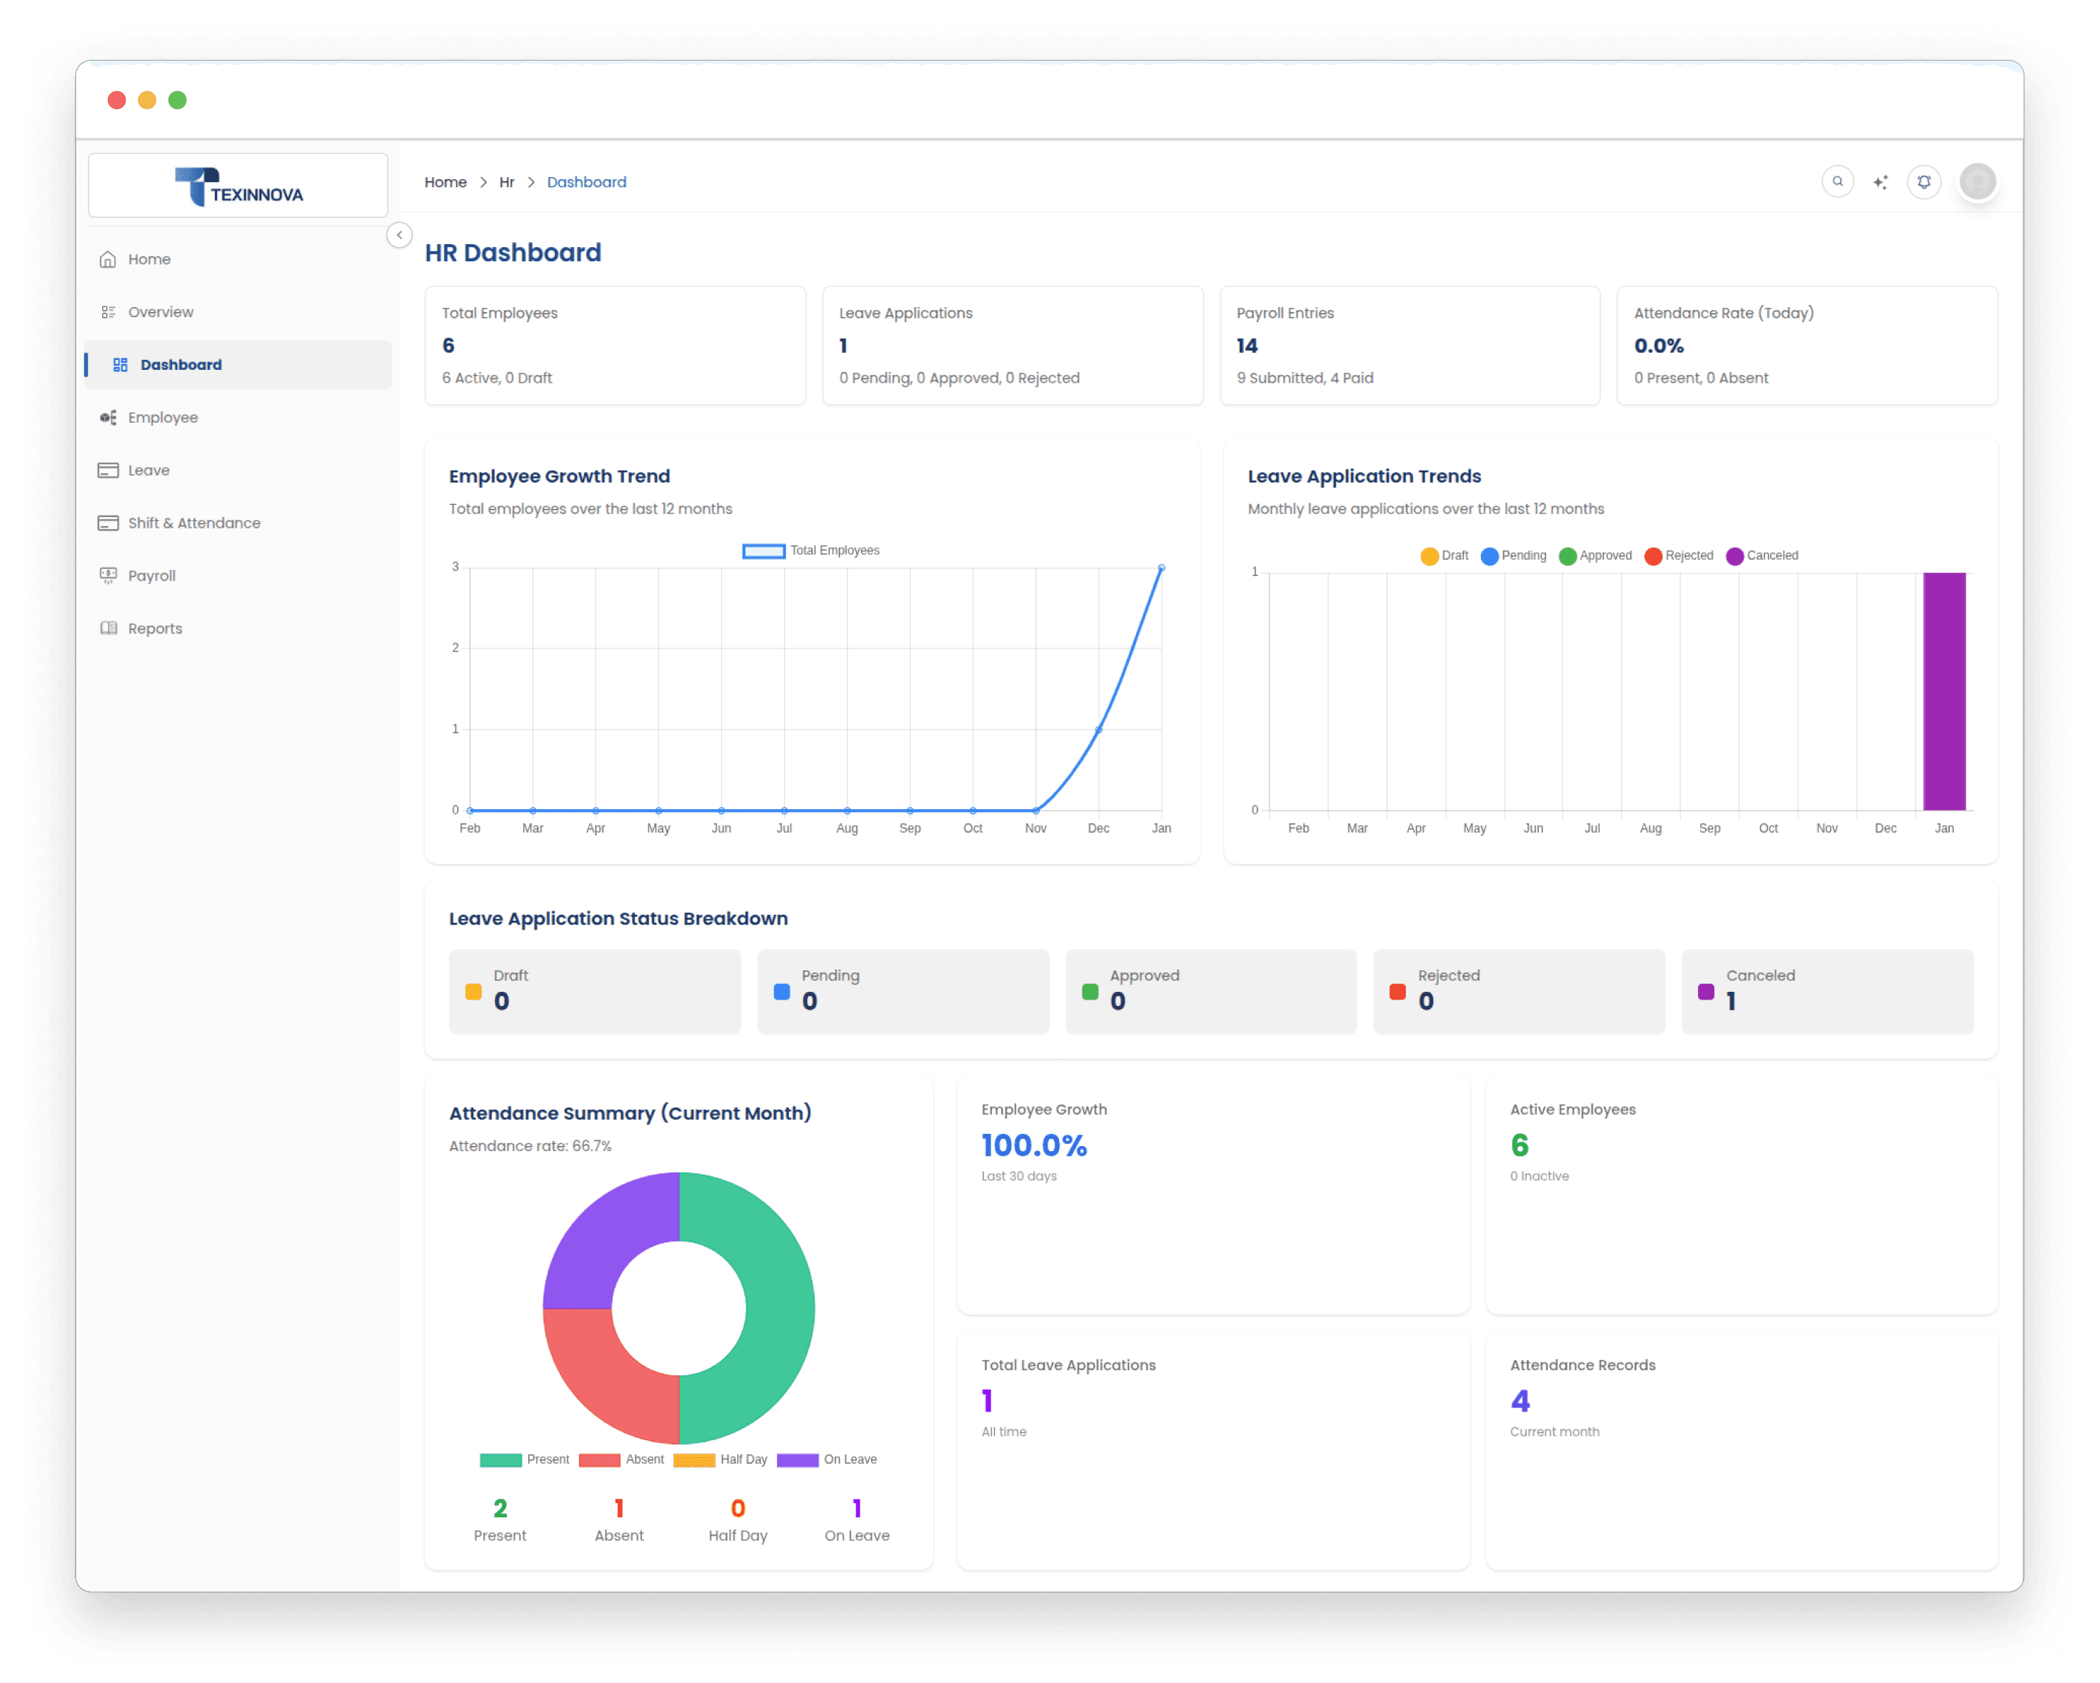The height and width of the screenshot is (1683, 2100).
Task: Collapse the sidebar using the chevron
Action: tap(399, 235)
